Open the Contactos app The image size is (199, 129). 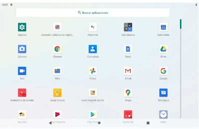point(93,49)
